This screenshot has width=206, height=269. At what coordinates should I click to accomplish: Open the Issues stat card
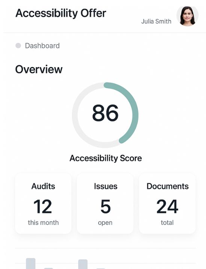105,204
